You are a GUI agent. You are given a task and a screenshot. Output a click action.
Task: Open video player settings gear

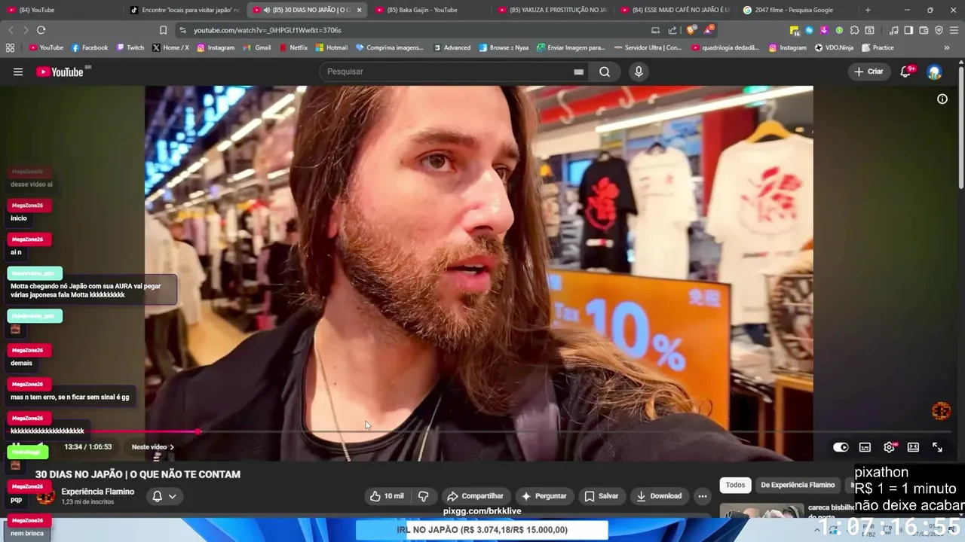click(x=890, y=447)
